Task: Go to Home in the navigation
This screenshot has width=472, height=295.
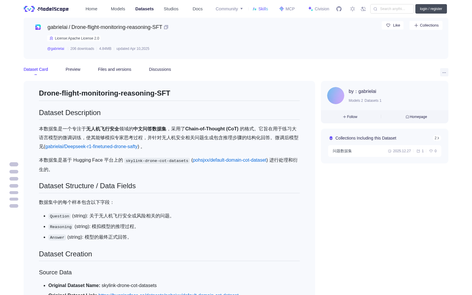Action: click(x=91, y=9)
